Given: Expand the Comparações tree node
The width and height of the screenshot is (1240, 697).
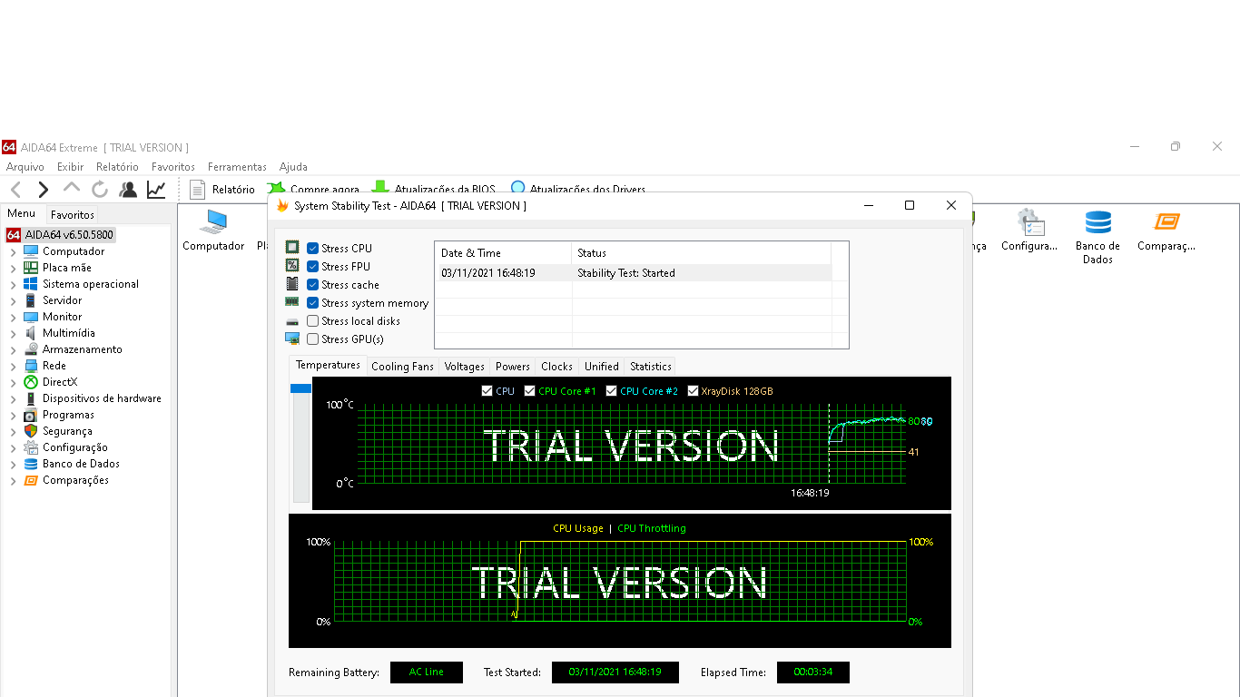Looking at the screenshot, I should [x=13, y=480].
